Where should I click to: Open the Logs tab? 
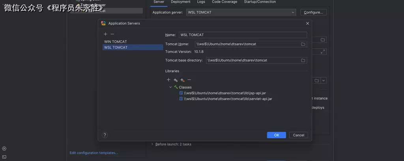pos(201,2)
